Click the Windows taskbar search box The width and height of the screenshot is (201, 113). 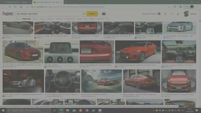tap(29, 110)
